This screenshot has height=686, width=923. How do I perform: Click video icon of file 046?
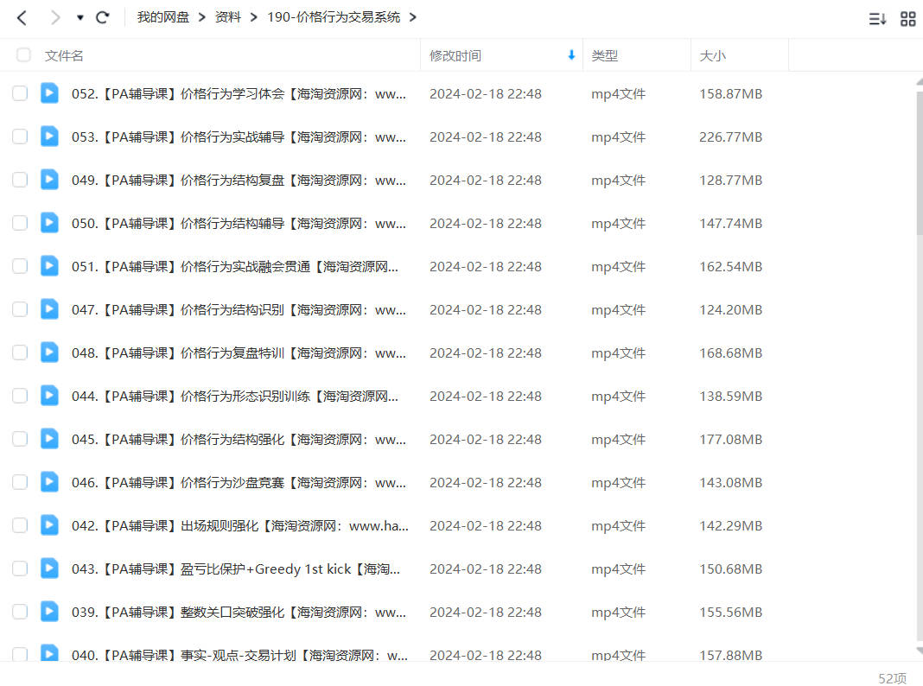49,482
